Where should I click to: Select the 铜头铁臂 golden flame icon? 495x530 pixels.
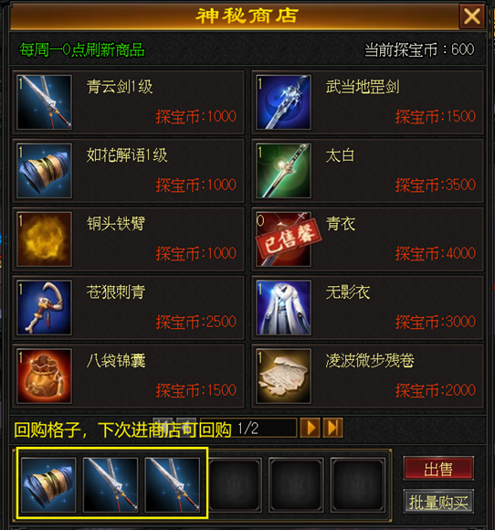[44, 239]
